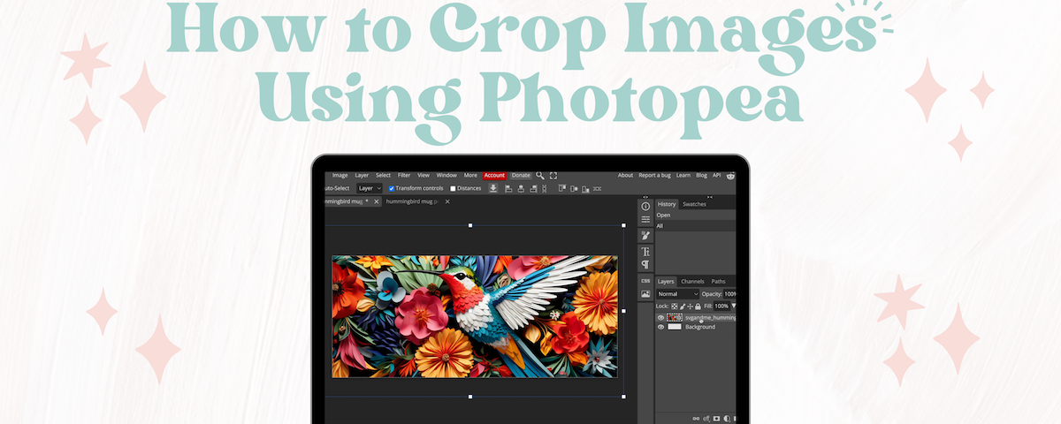Uncheck the Transform controls checkbox
Viewport: 1061px width, 424px height.
pyautogui.click(x=392, y=188)
